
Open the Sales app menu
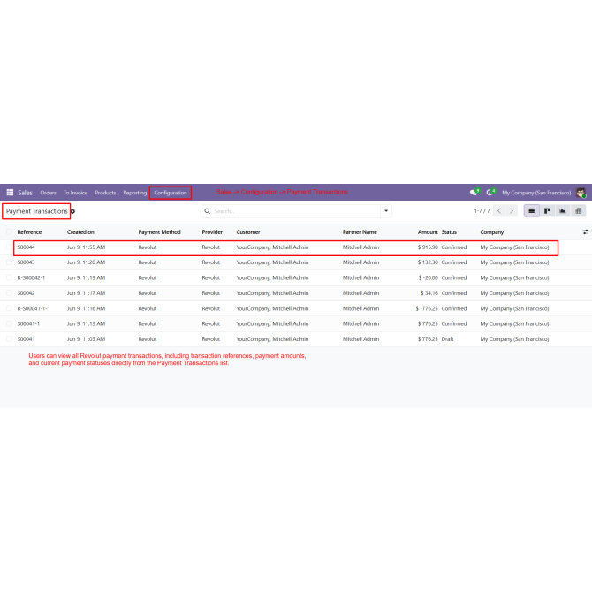click(x=26, y=193)
